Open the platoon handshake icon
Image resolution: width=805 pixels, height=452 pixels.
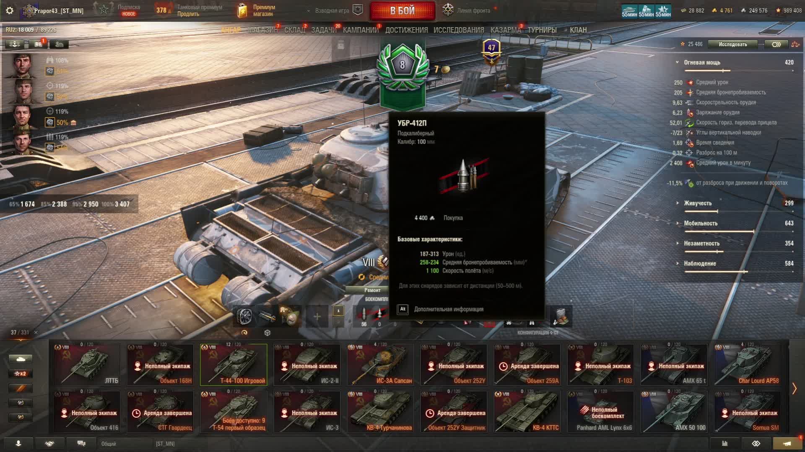[x=49, y=444]
